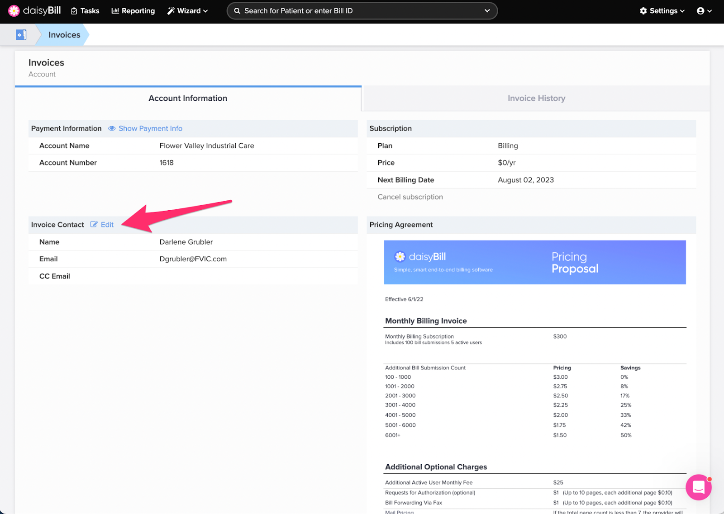Click inside the patient search field

click(339, 10)
